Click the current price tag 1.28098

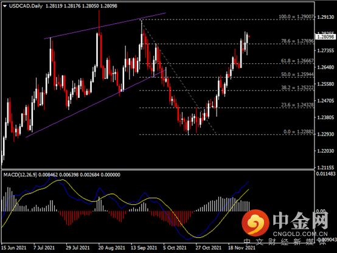tap(326, 36)
